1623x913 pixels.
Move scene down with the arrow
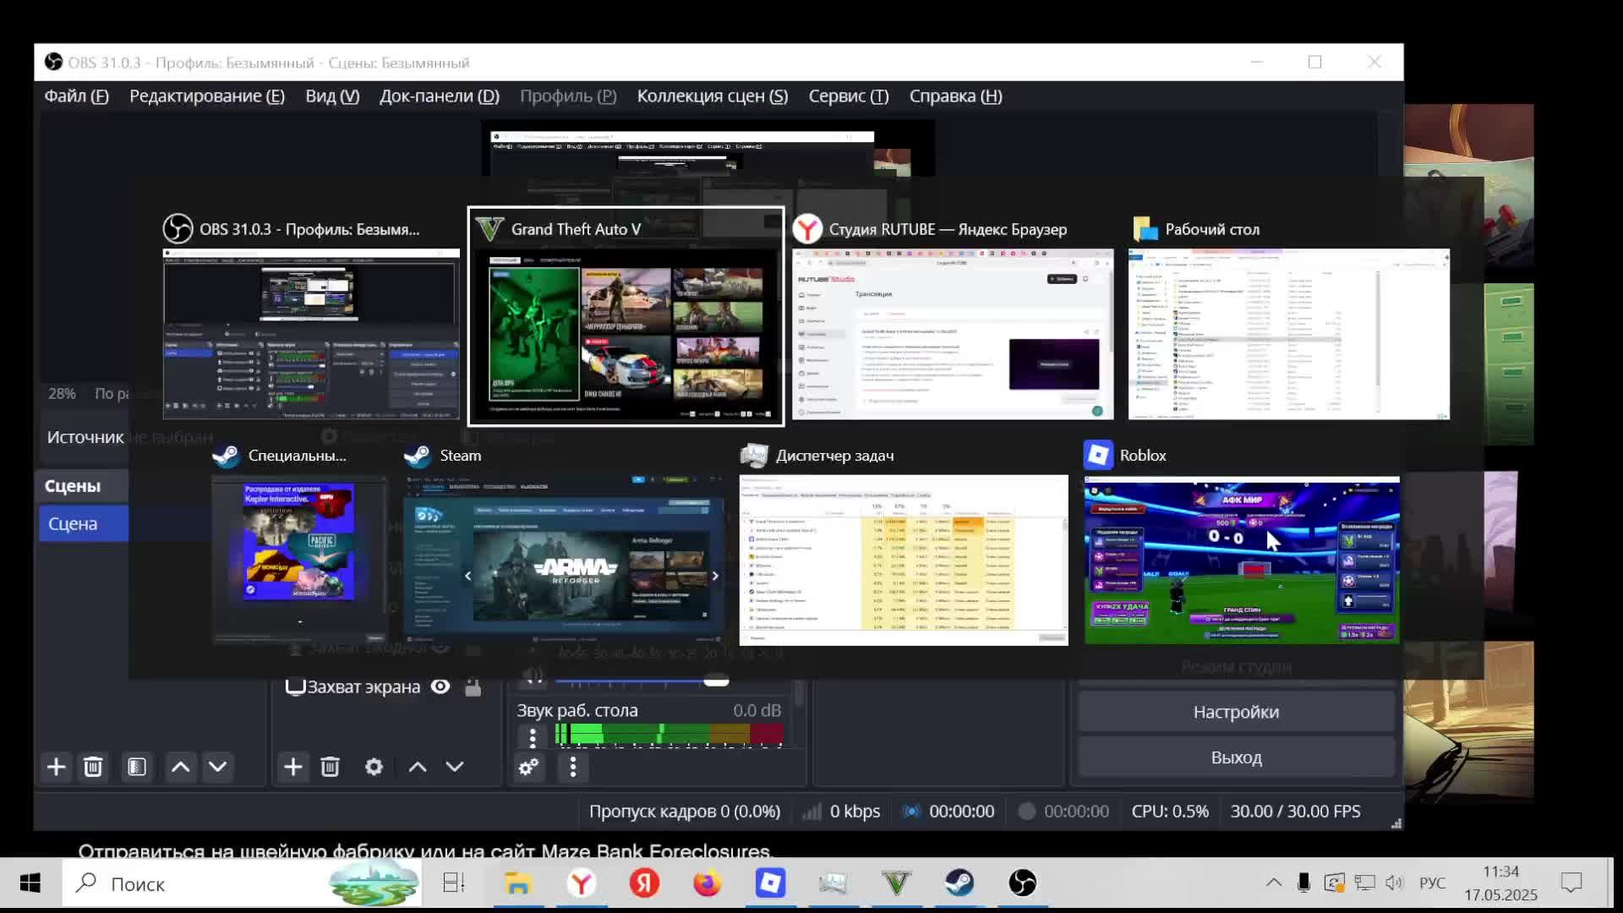point(217,767)
